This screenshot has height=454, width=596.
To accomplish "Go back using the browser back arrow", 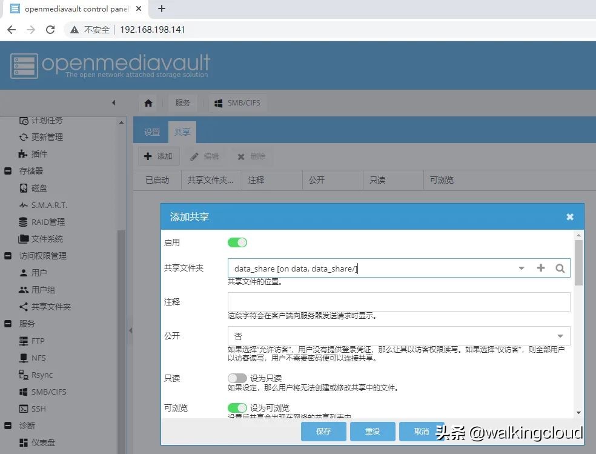I will click(x=12, y=30).
